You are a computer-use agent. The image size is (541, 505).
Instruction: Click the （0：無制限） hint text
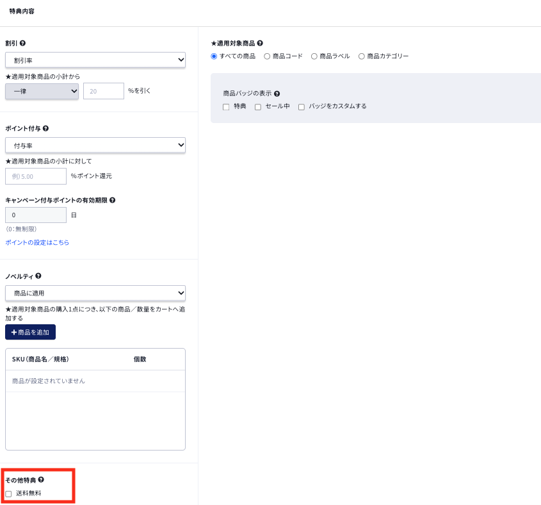(21, 229)
